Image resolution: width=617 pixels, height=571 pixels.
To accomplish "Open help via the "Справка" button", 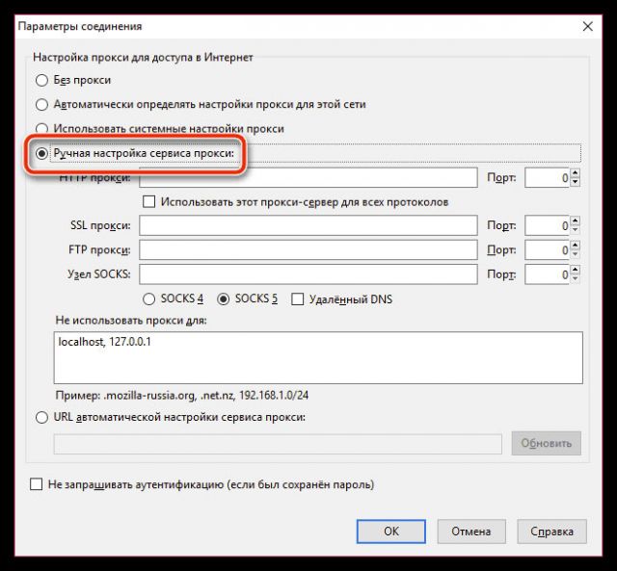I will [x=551, y=532].
